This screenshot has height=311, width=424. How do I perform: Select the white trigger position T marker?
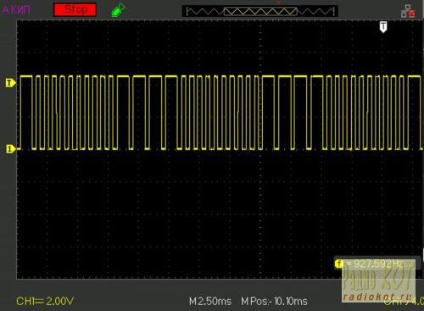pyautogui.click(x=383, y=27)
